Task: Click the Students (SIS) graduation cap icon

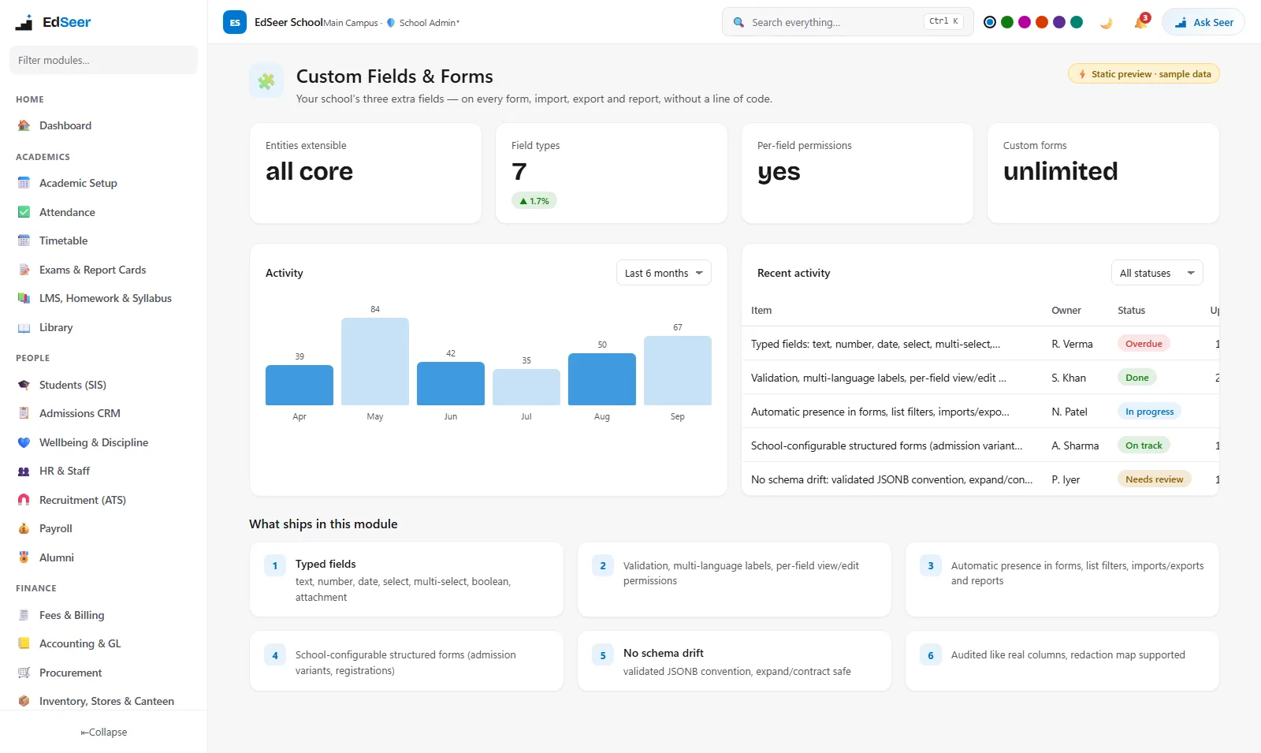Action: [24, 385]
